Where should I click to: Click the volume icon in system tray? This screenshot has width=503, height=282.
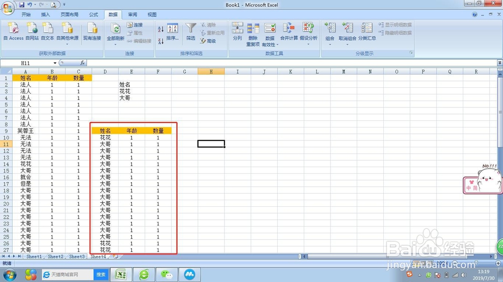[x=464, y=275]
